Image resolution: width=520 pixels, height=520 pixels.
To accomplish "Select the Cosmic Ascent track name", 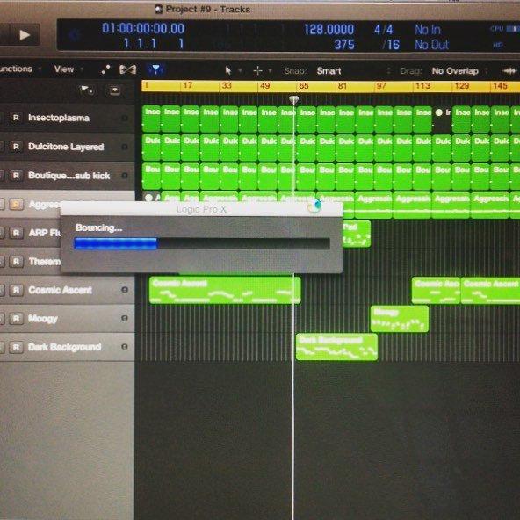I will pos(60,290).
